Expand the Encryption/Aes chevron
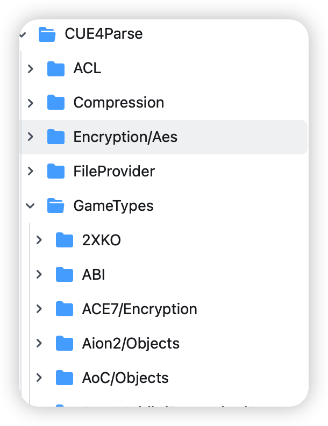Viewport: 328px width, 426px height. pyautogui.click(x=31, y=137)
